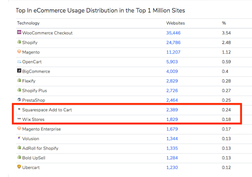Open the 24,786 websites link
Viewport: 252px width, 177px height.
tap(173, 43)
